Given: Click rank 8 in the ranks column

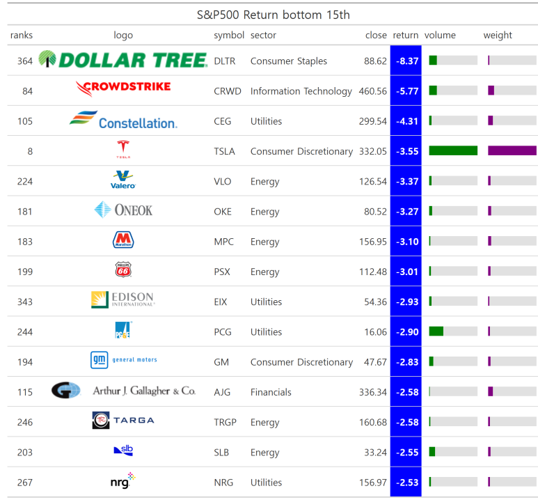Looking at the screenshot, I should 30,151.
